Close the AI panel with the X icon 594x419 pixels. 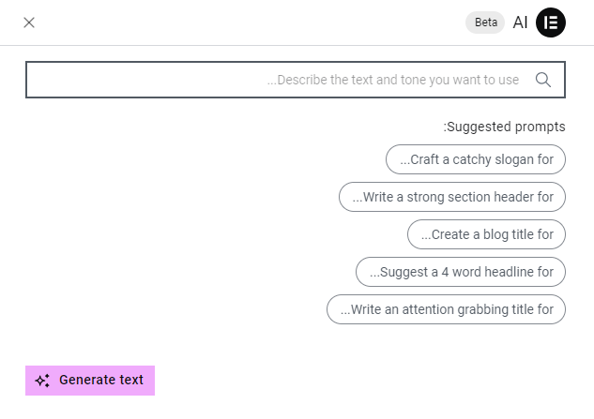point(29,22)
